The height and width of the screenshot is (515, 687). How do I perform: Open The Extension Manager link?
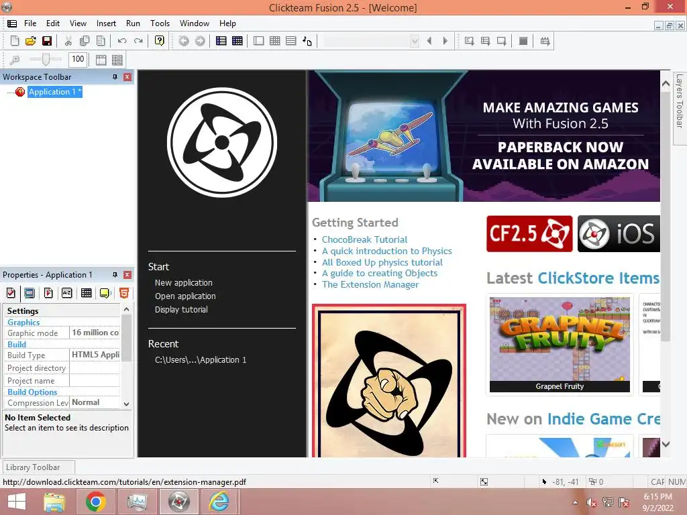tap(370, 284)
